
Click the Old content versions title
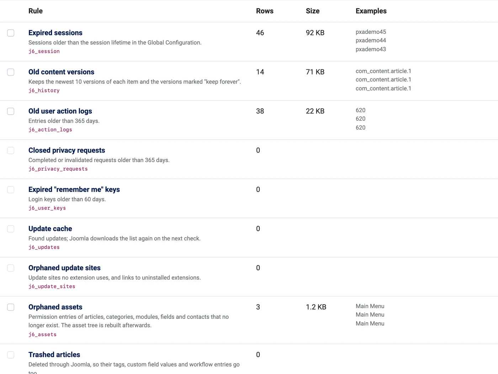[x=61, y=72]
